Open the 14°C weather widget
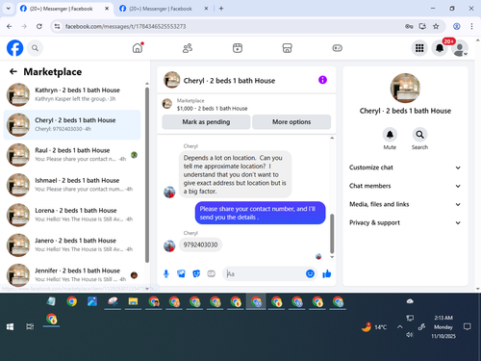 [374, 327]
